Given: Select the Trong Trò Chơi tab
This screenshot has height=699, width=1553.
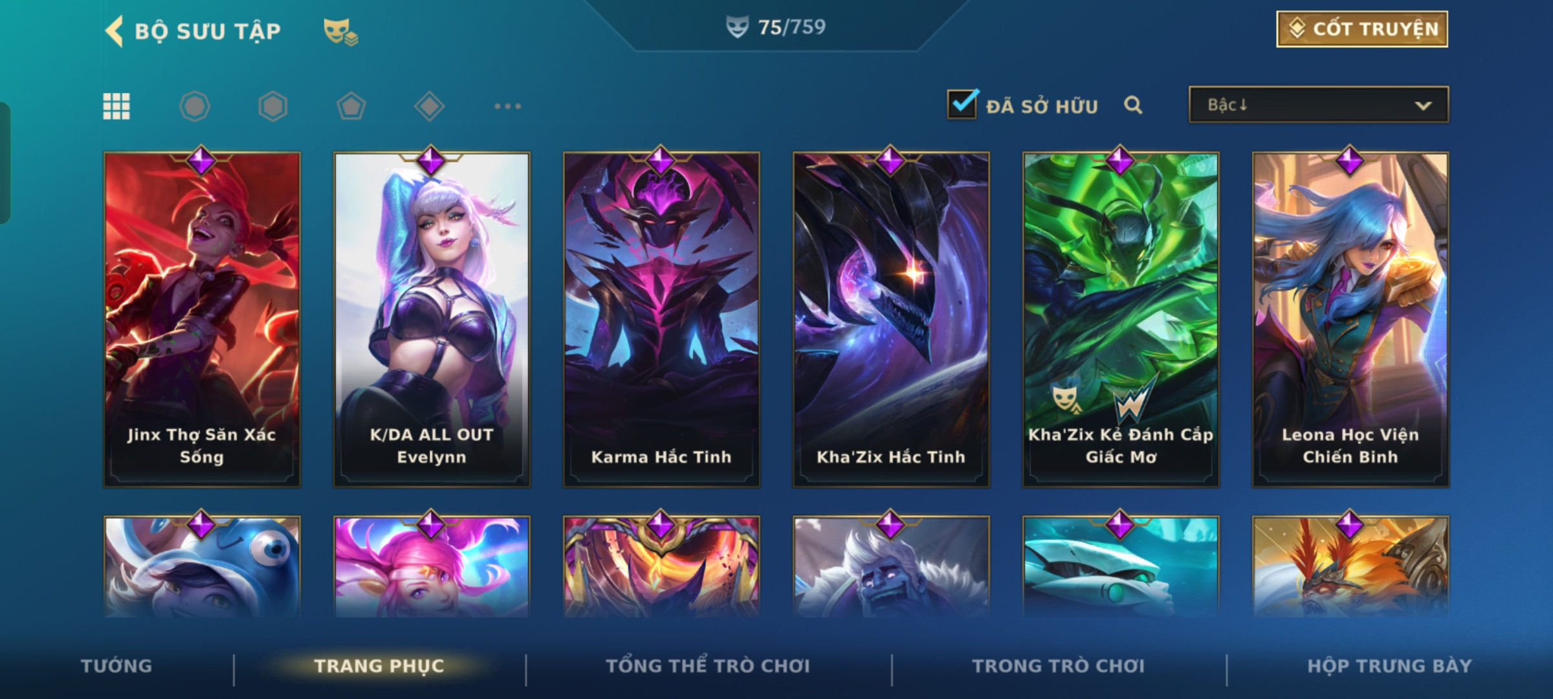Looking at the screenshot, I should (1059, 666).
